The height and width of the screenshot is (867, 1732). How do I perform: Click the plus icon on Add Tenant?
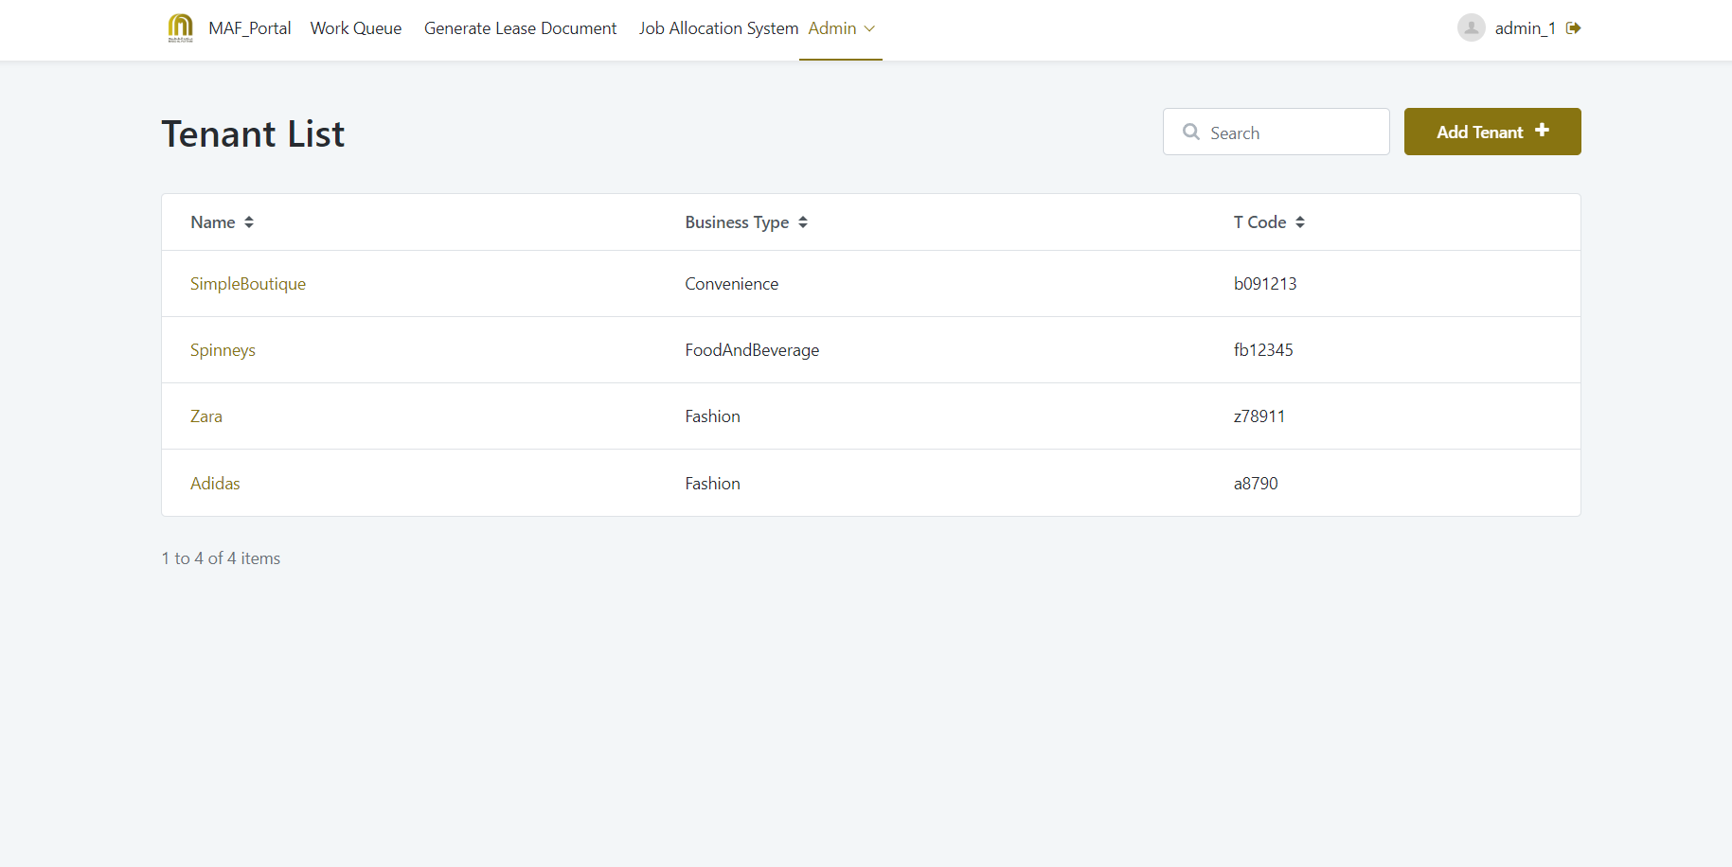click(1543, 131)
